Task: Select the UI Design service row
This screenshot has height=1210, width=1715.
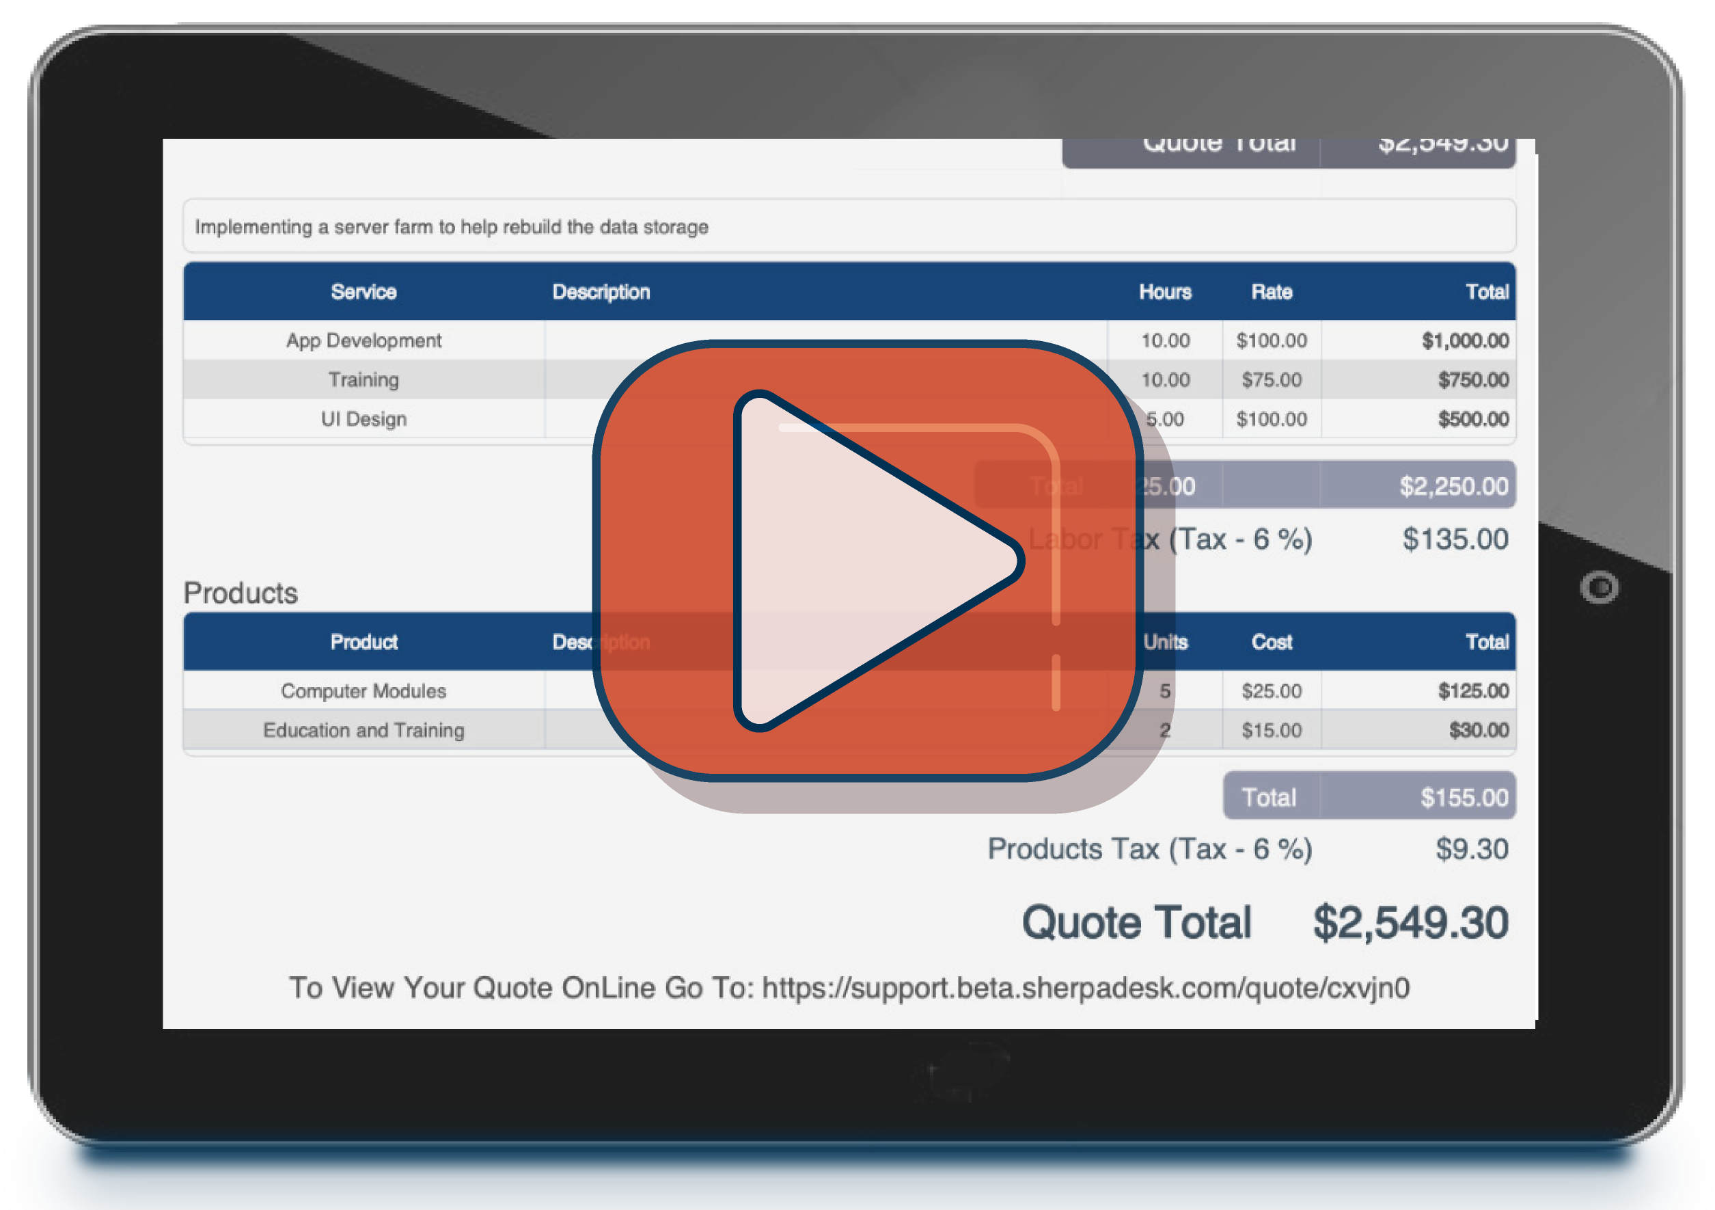Action: tap(363, 418)
